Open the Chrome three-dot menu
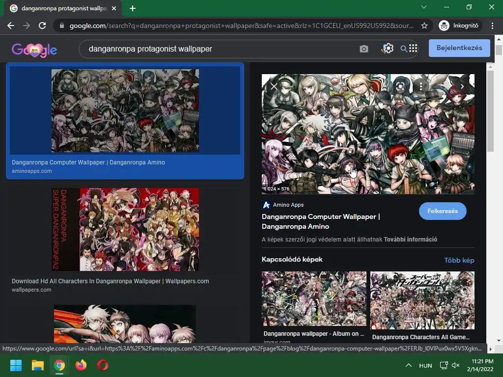Screen dimensions: 503x377 492,26
